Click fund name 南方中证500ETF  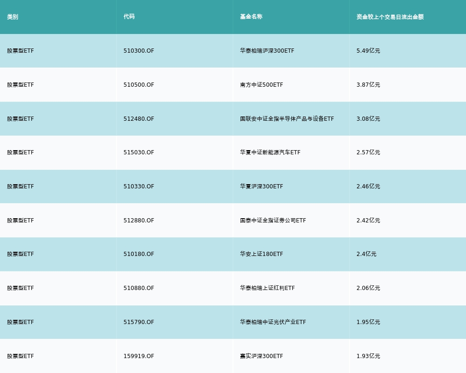261,85
